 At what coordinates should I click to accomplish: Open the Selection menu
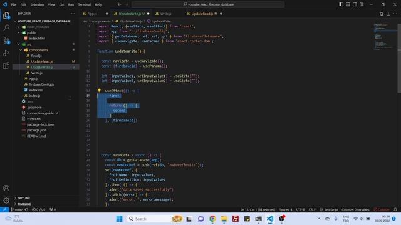pos(37,4)
